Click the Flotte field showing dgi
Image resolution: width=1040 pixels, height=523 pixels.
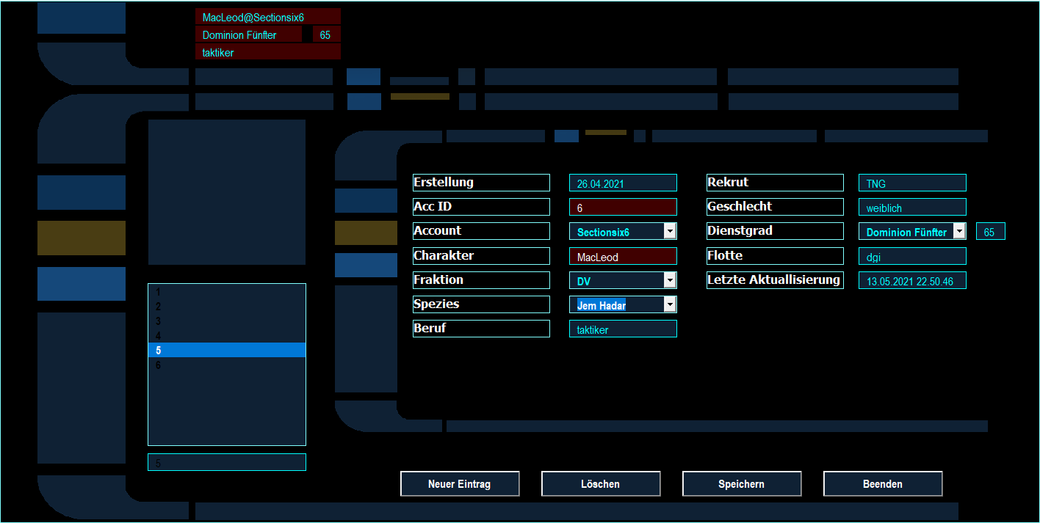point(911,257)
